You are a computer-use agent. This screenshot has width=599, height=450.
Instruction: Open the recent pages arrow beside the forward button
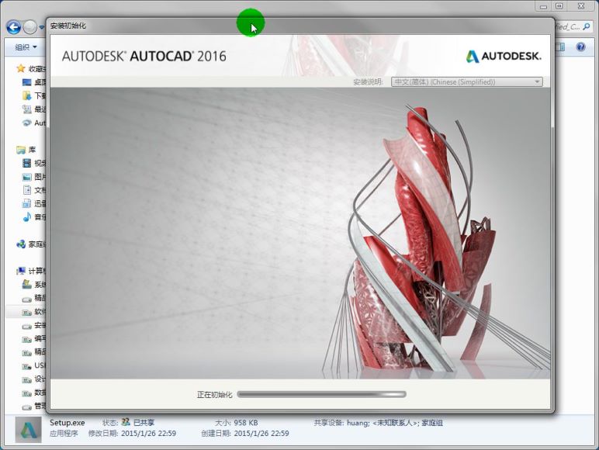pyautogui.click(x=42, y=27)
